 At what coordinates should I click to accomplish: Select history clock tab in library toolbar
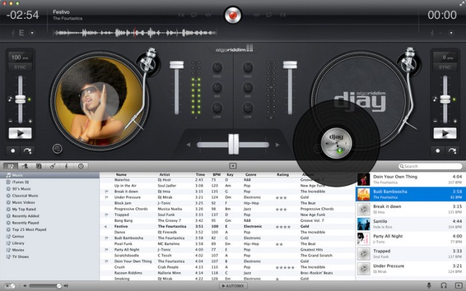coord(81,166)
